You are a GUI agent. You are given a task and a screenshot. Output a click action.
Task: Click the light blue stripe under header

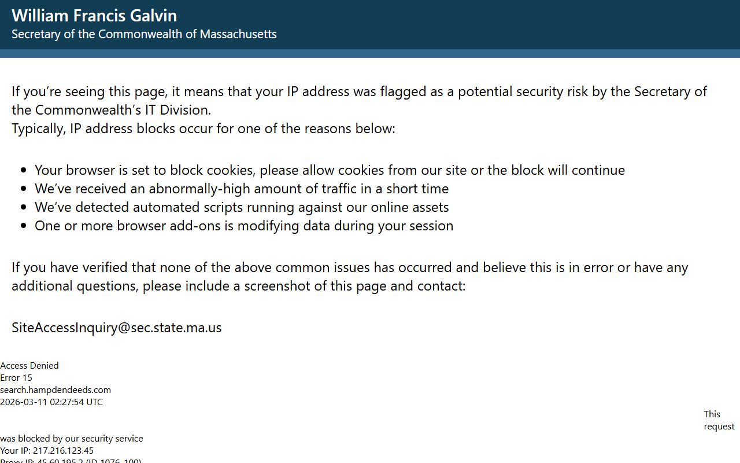370,54
